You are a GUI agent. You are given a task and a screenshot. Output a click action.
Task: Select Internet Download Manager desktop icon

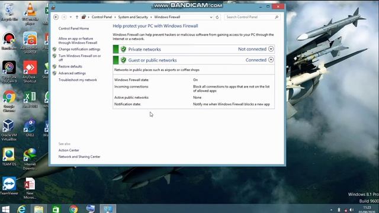pos(30,159)
